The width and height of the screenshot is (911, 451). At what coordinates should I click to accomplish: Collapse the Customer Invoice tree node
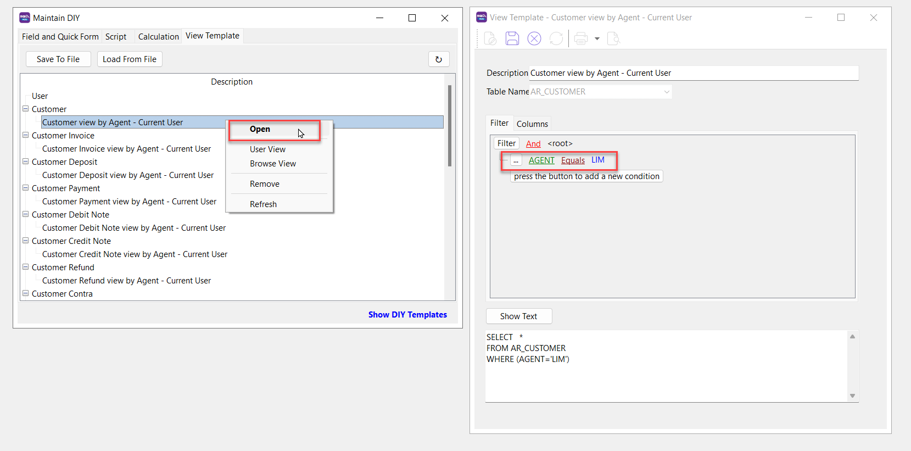point(25,135)
